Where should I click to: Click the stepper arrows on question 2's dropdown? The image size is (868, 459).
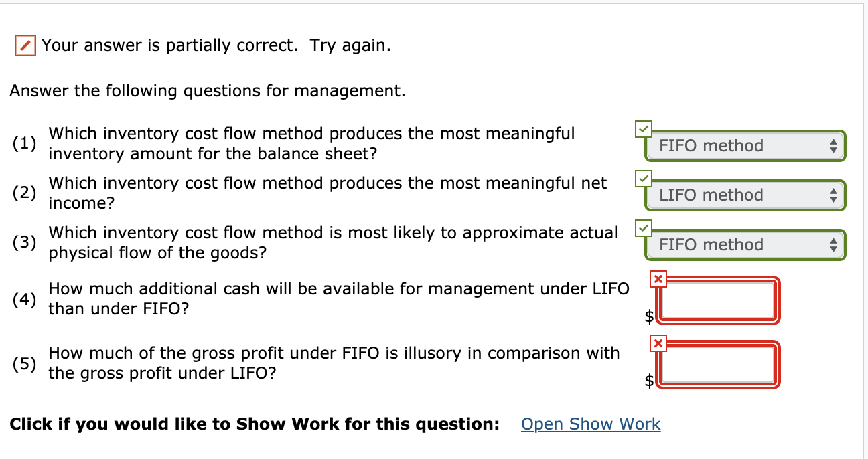tap(834, 195)
